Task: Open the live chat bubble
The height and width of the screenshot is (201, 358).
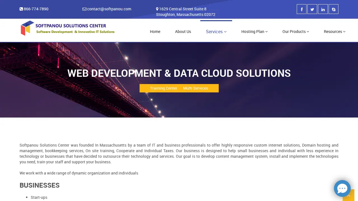Action: pyautogui.click(x=342, y=188)
